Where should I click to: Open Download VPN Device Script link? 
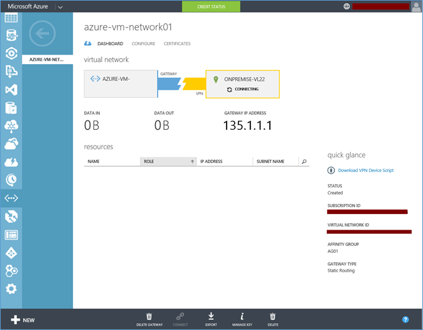pyautogui.click(x=365, y=171)
